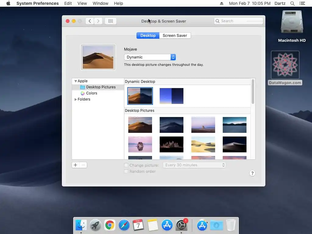
Task: Go forward with the right chevron button
Action: [98, 21]
